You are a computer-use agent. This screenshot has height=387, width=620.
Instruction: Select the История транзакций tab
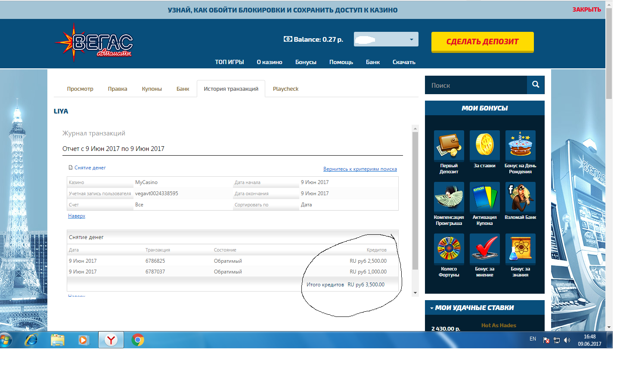point(231,89)
